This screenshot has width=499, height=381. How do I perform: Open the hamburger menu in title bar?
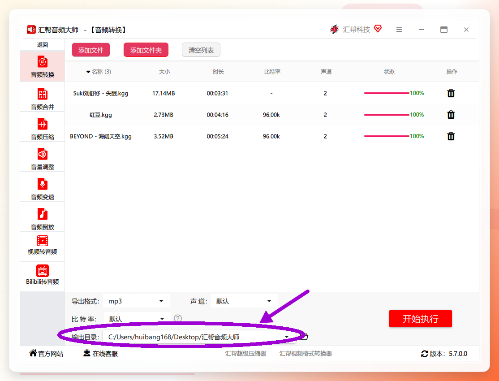point(399,30)
